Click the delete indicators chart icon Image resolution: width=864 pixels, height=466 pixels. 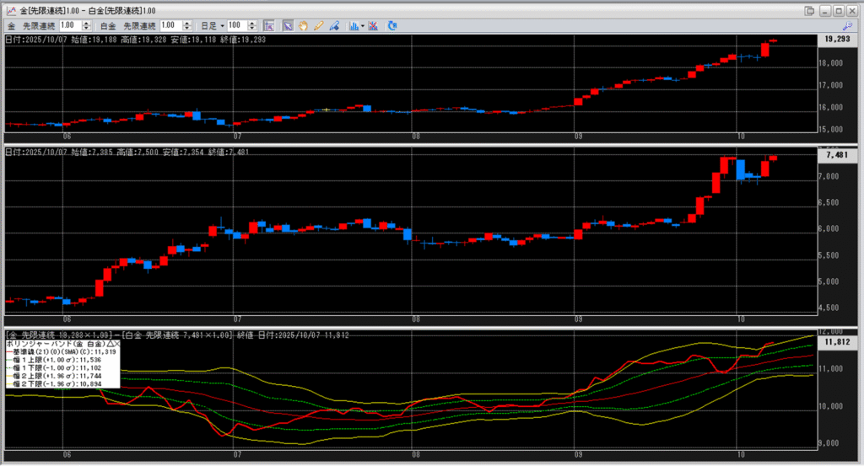372,26
